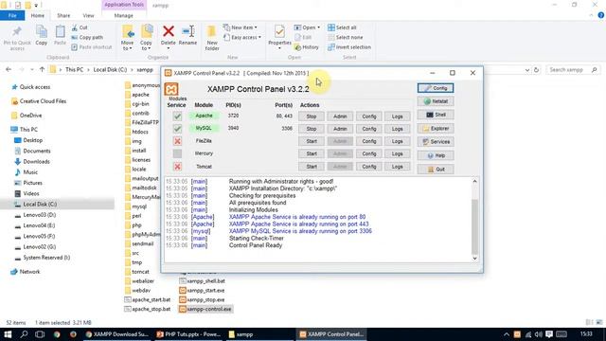Open Logs for MySQL module
This screenshot has width=606, height=341.
tap(398, 129)
